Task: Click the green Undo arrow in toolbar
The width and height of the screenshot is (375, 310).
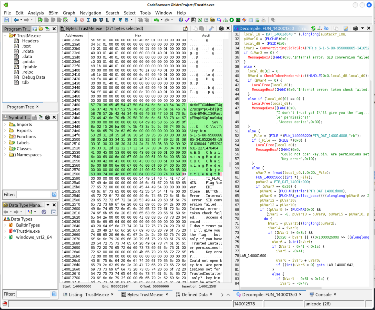Action: coord(156,20)
